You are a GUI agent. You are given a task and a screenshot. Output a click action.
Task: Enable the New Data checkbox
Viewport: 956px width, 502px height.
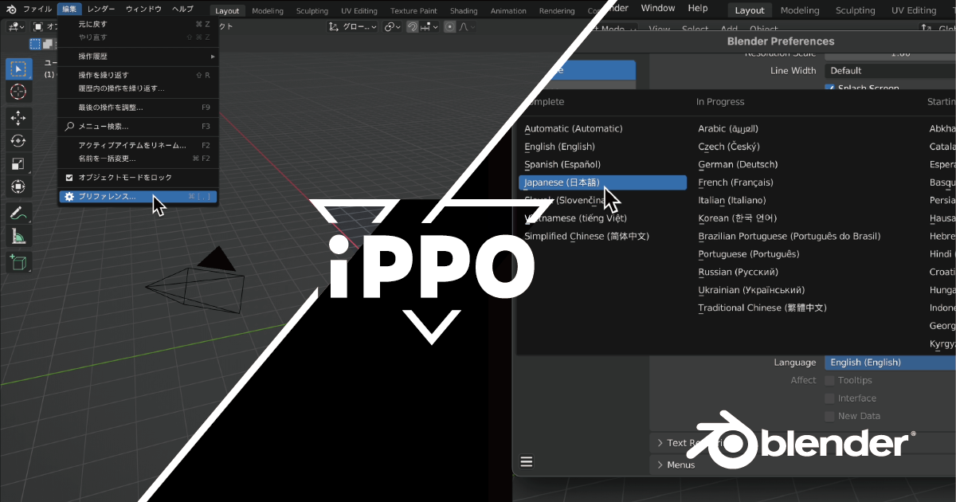click(x=829, y=416)
